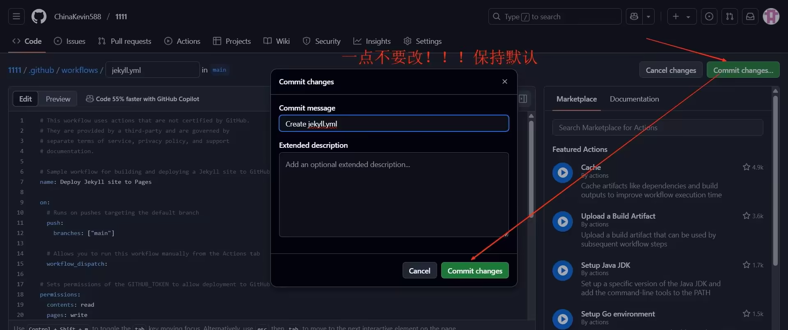The width and height of the screenshot is (788, 330).
Task: Click the Setup Java JDK icon
Action: click(563, 271)
